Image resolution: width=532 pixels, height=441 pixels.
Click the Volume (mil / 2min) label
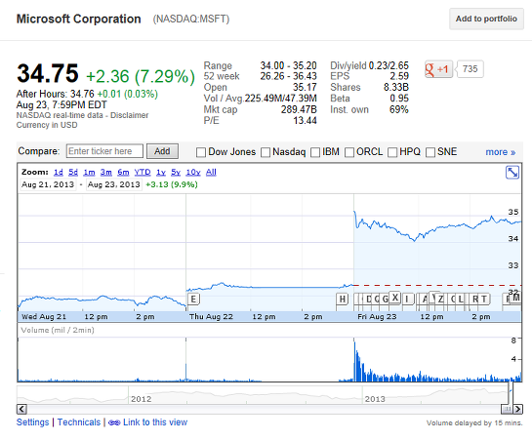[x=58, y=330]
